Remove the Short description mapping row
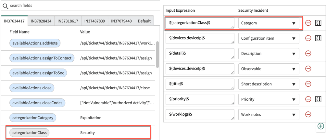The height and width of the screenshot is (140, 326). pos(308,84)
